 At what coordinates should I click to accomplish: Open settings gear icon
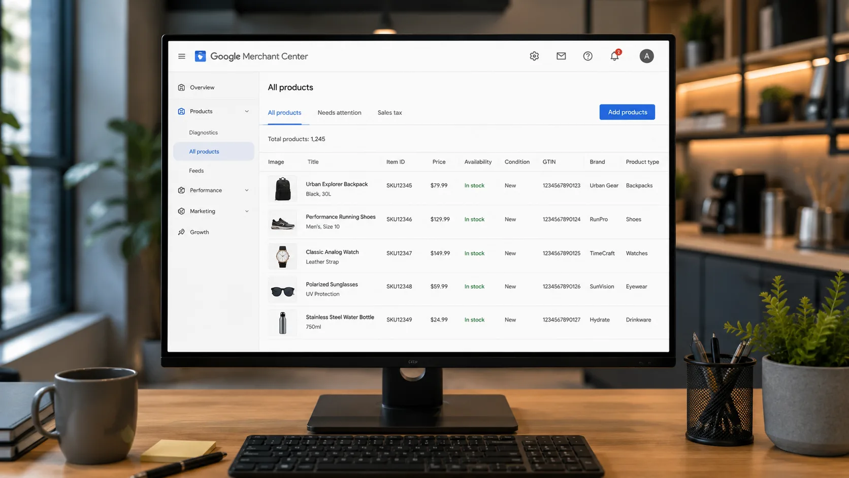click(534, 56)
